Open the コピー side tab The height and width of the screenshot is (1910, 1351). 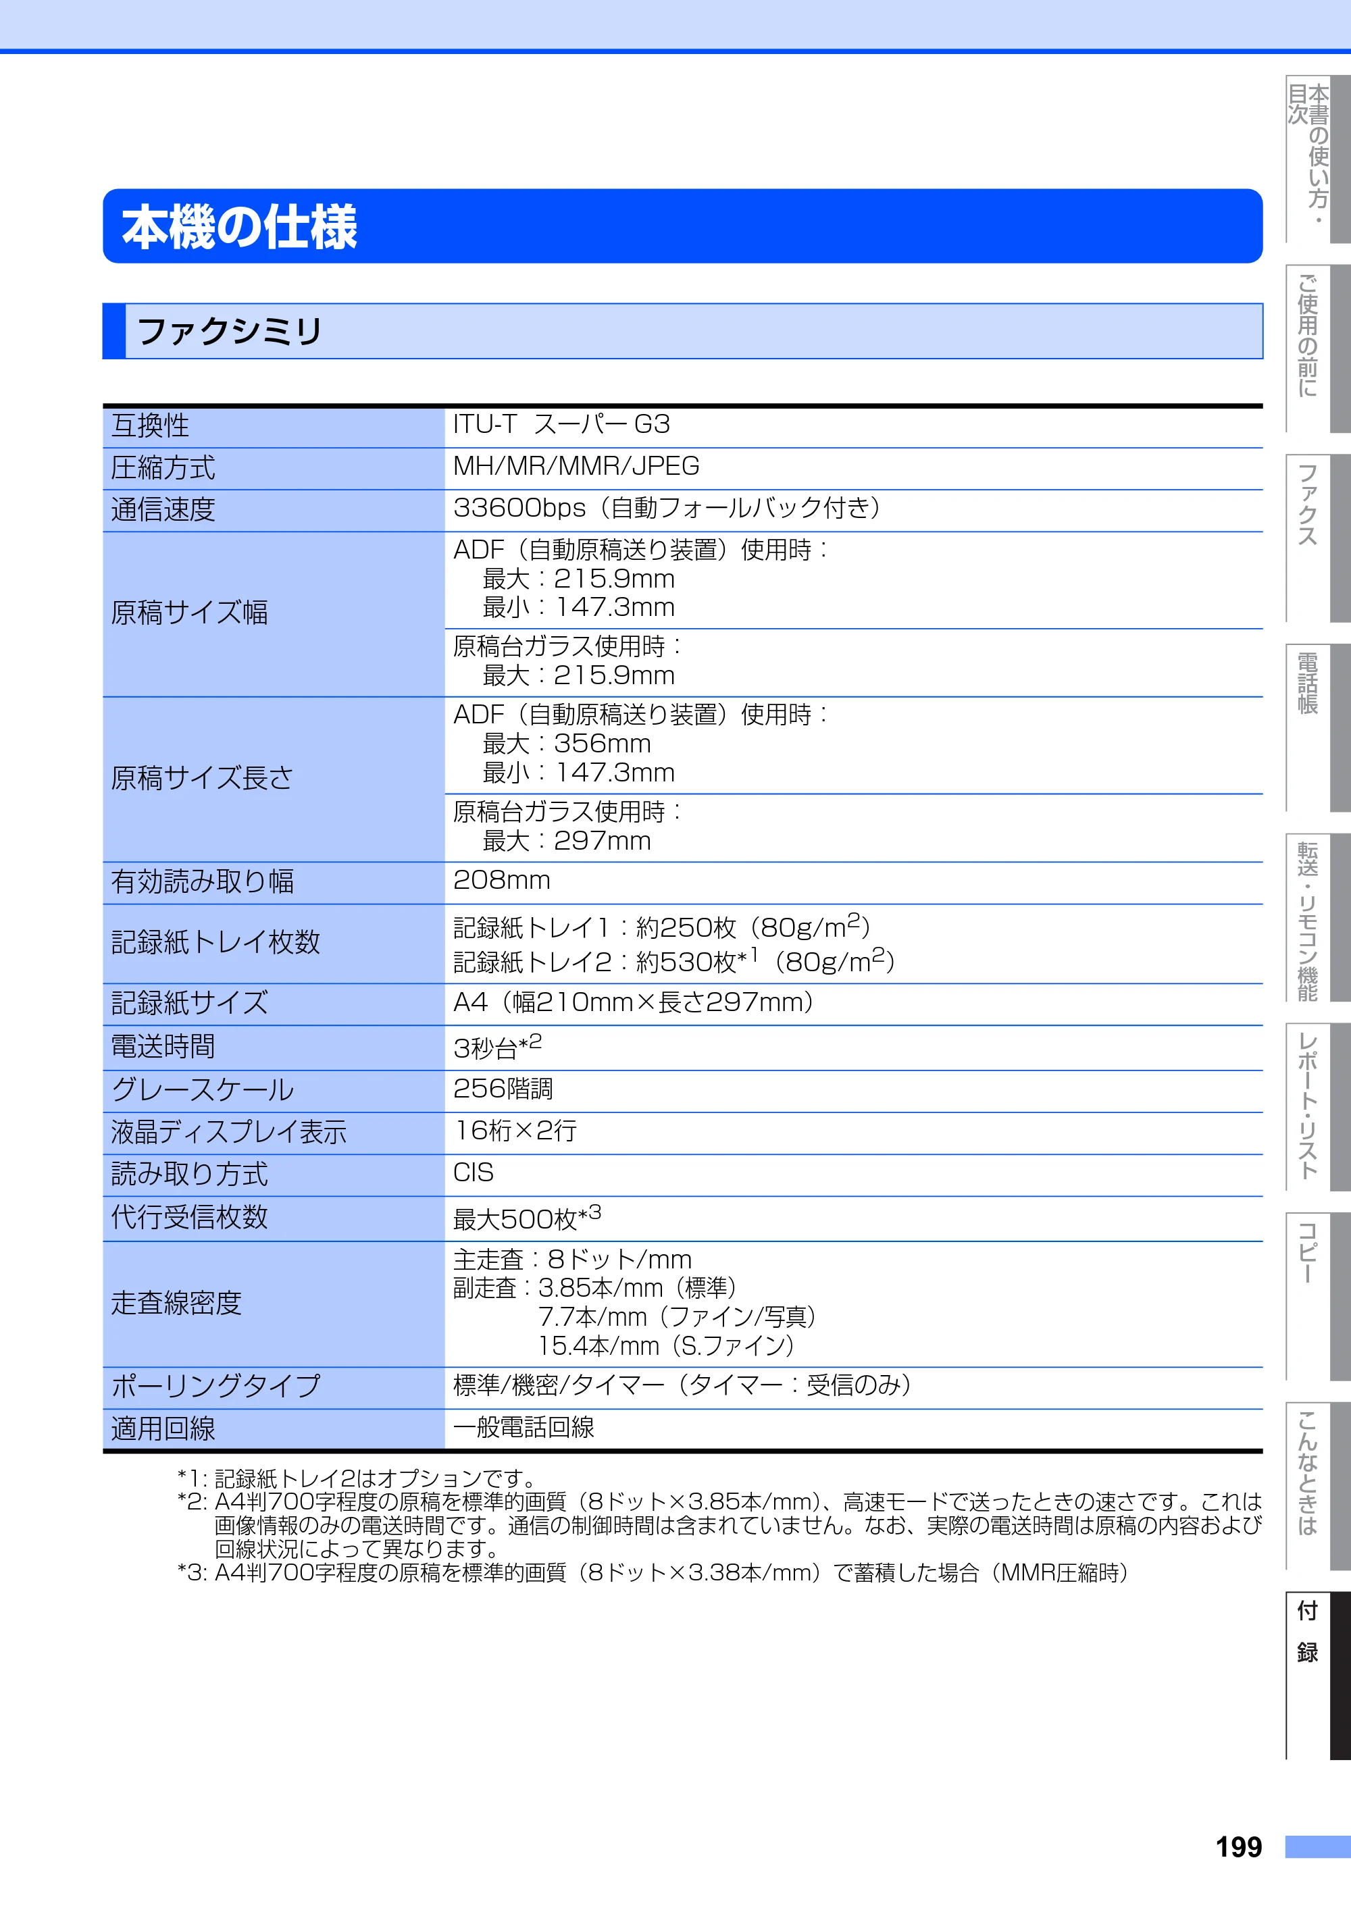pos(1318,1297)
